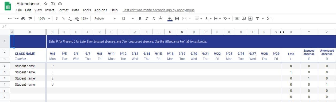336x102 pixels.
Task: Click the print icon
Action: point(23,18)
